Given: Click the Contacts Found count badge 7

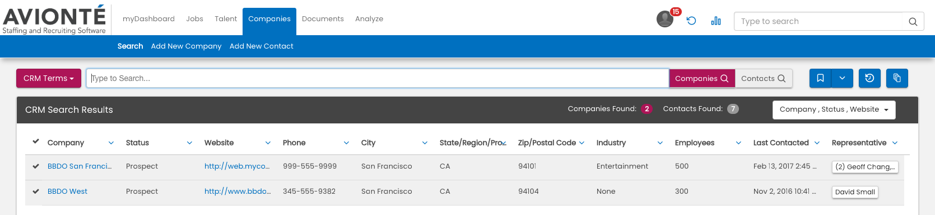Looking at the screenshot, I should tap(733, 109).
